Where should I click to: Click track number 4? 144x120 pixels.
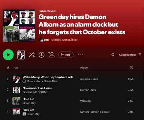7,112
